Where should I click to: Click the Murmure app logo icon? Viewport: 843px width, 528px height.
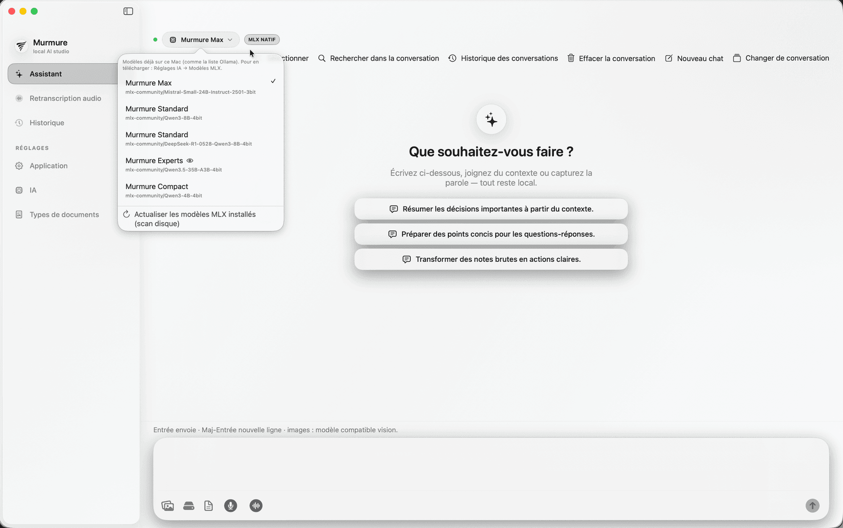(21, 46)
